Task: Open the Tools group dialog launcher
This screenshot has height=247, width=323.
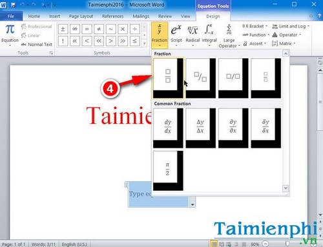Action: click(x=51, y=53)
